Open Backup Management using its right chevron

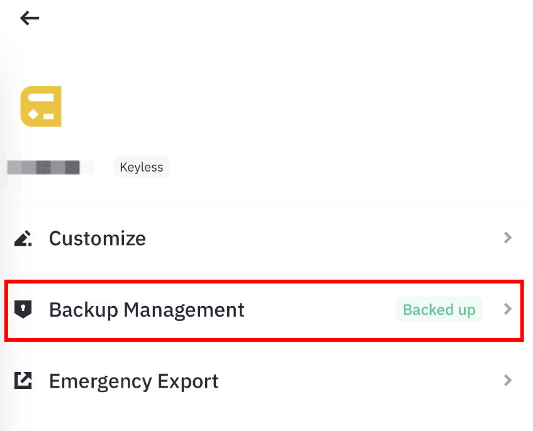point(508,310)
